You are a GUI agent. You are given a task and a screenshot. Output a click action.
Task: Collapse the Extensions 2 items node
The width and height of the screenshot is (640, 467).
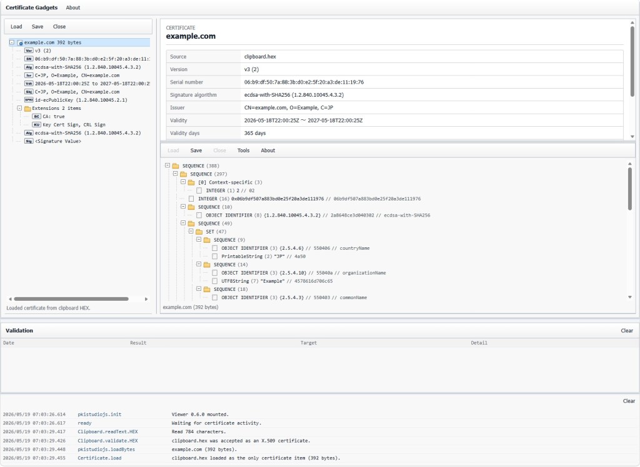pos(19,108)
